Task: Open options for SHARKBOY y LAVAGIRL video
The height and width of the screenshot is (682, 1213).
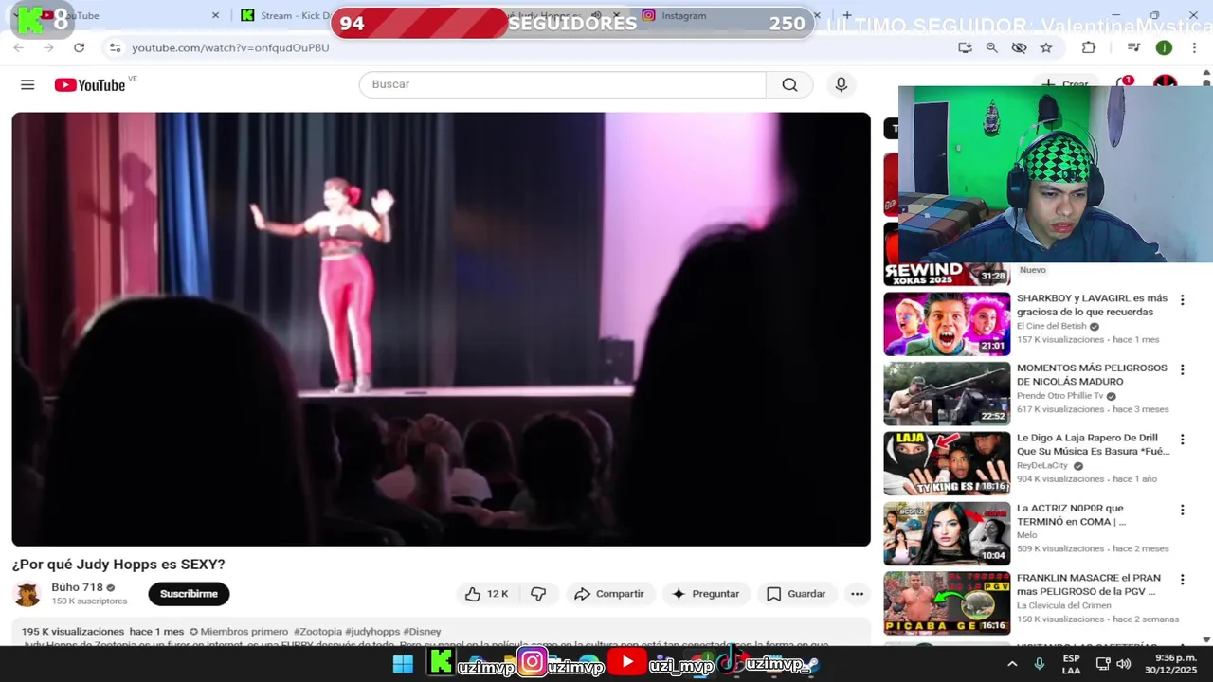Action: click(x=1182, y=299)
